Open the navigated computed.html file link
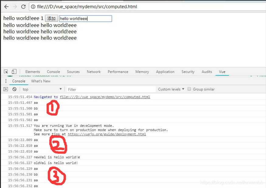Screen dimensions: 266x188 pyautogui.click(x=105, y=97)
